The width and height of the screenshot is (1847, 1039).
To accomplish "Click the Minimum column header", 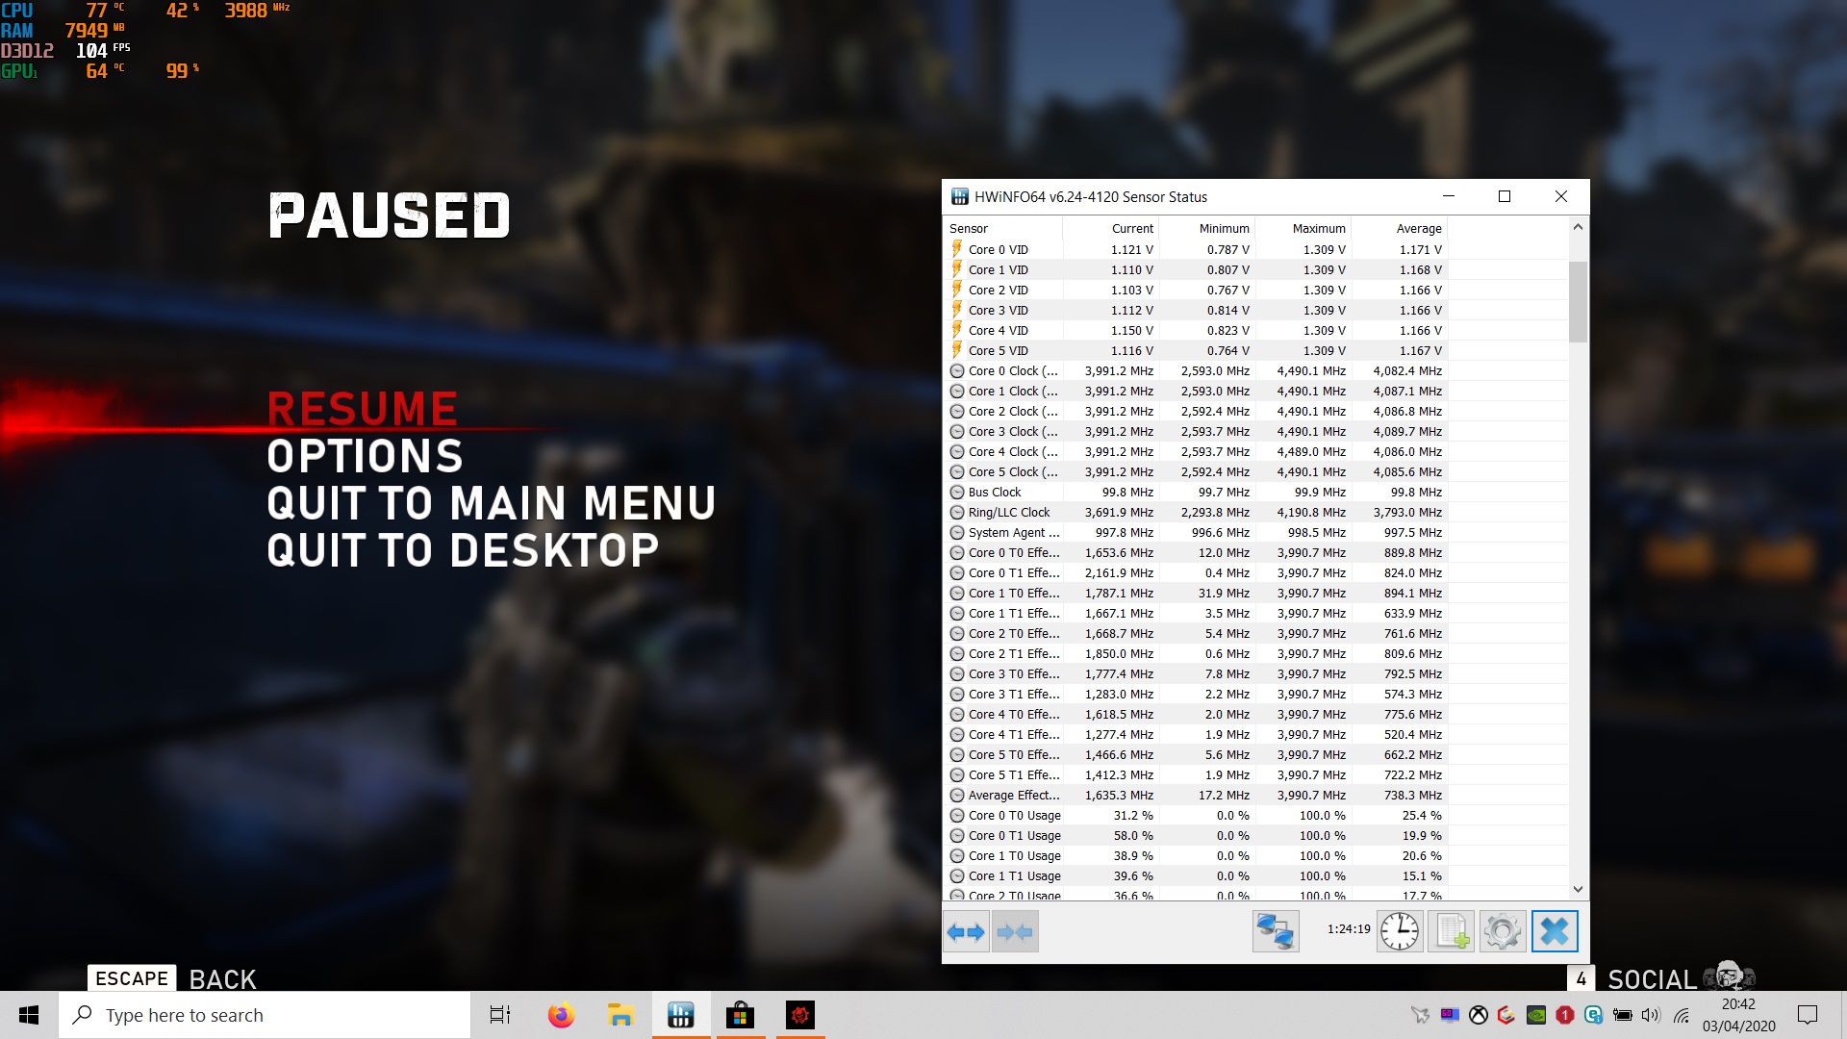I will (x=1207, y=228).
